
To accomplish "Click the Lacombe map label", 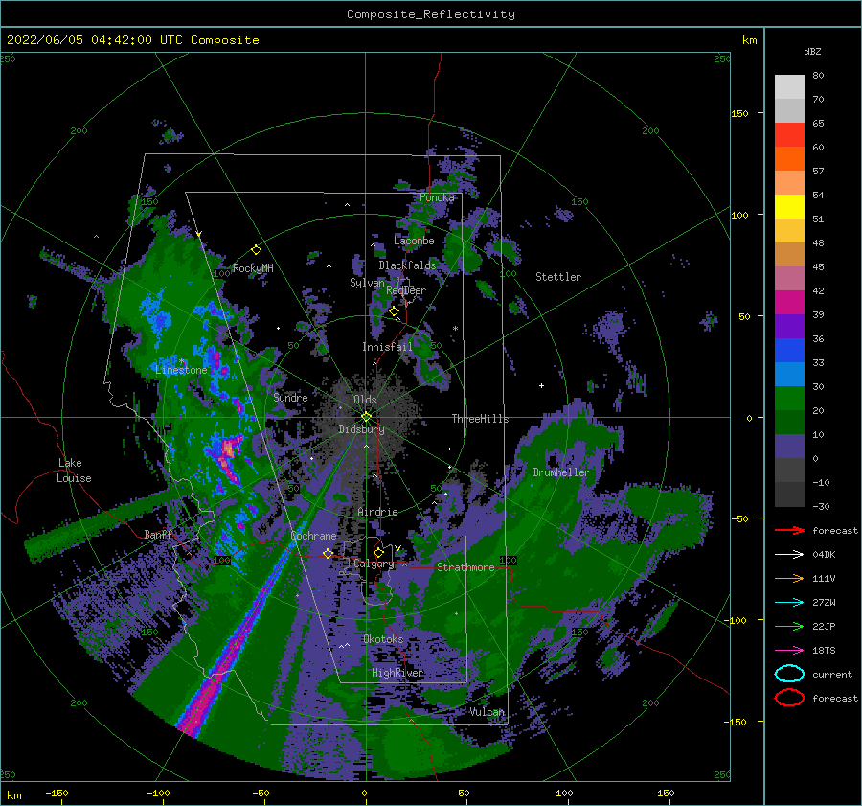I will point(414,241).
